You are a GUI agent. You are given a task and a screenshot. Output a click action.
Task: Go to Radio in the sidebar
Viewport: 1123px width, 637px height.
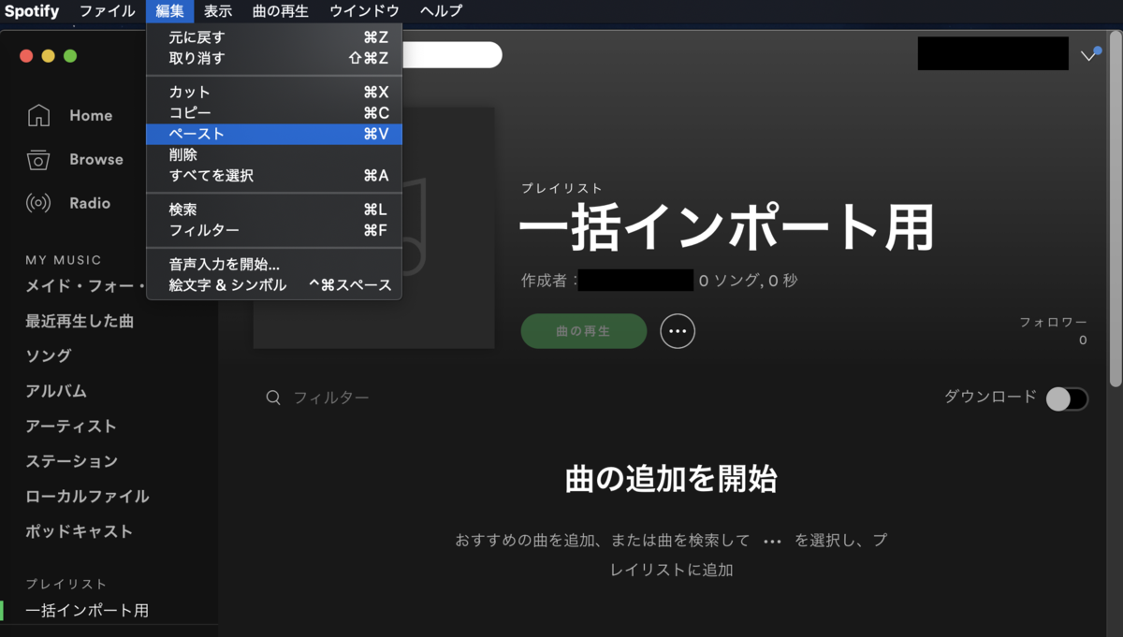(x=90, y=203)
